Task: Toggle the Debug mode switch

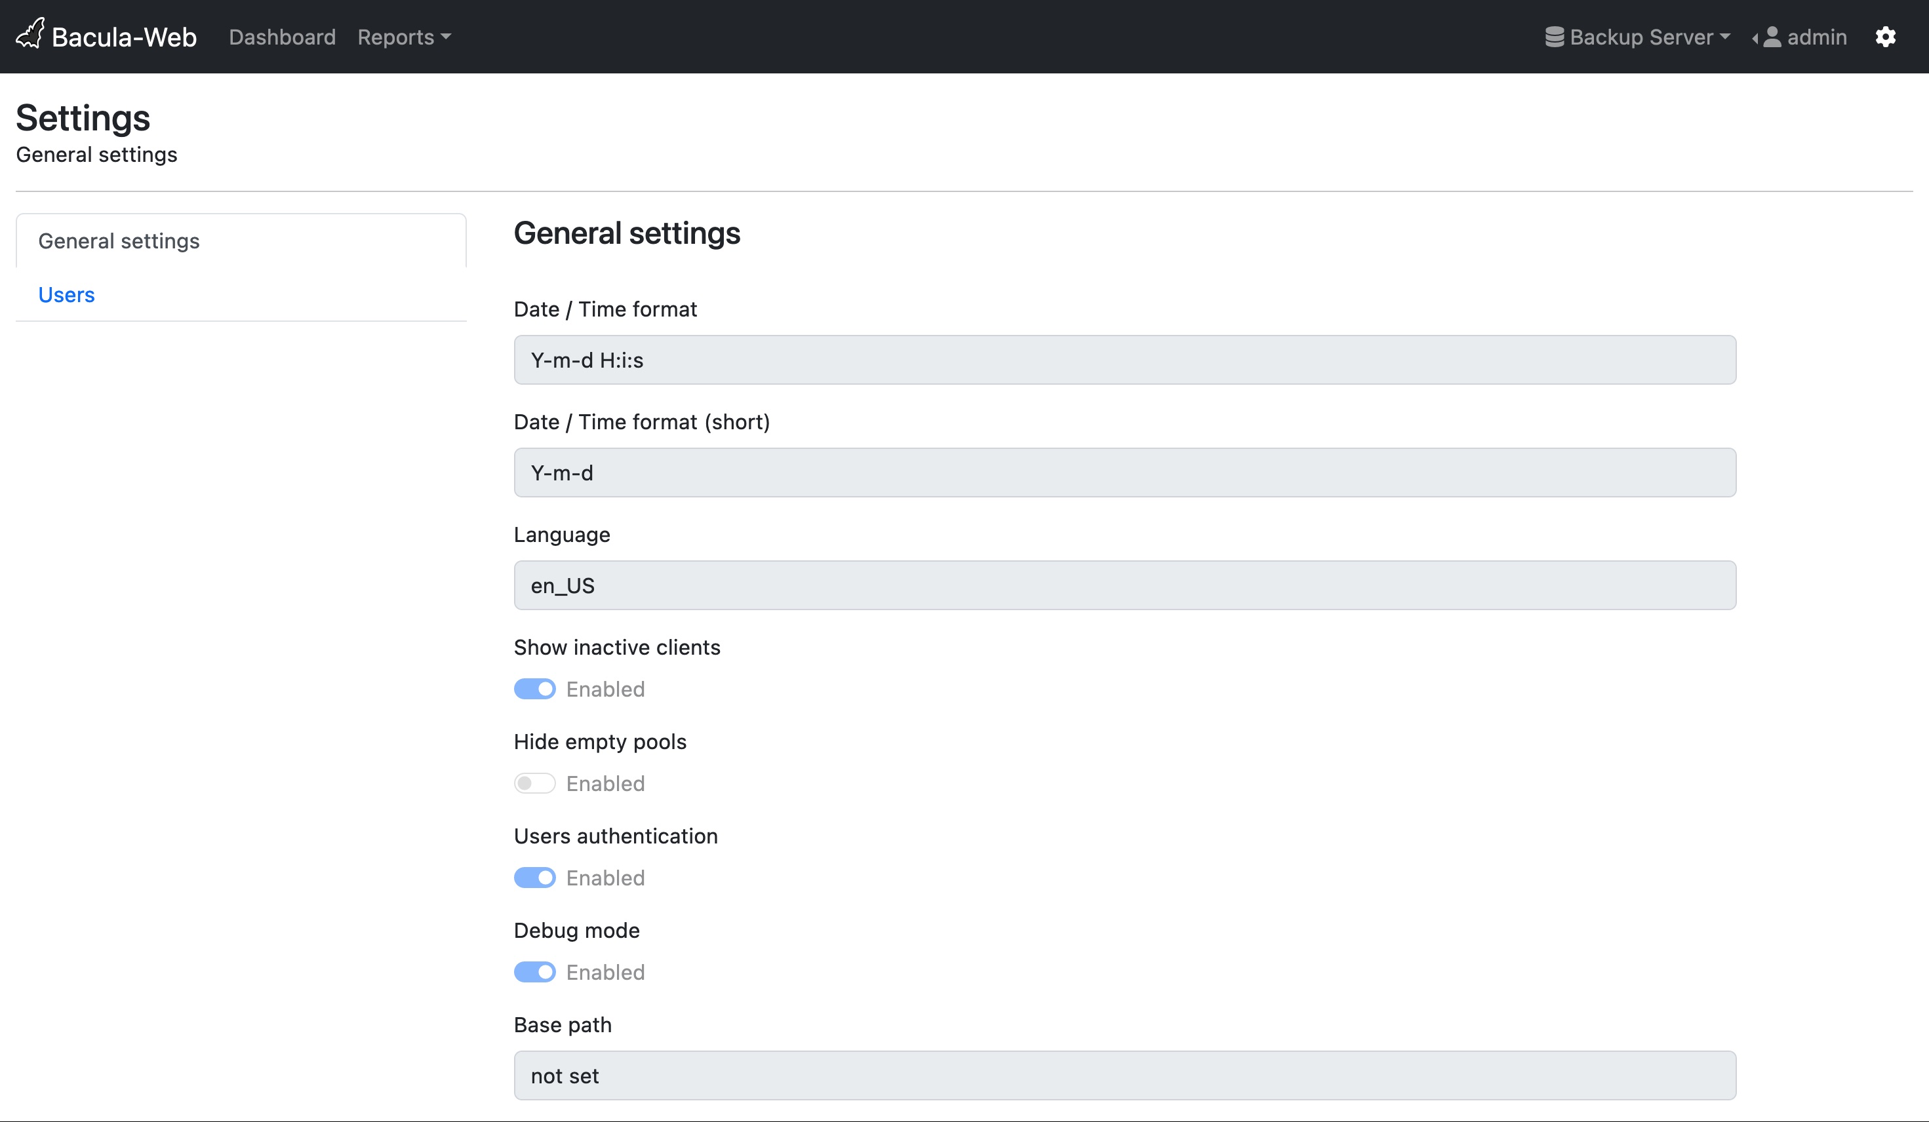Action: coord(534,971)
